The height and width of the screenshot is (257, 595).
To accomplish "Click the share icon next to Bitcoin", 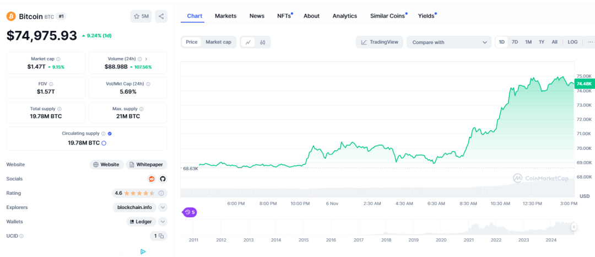I will [x=161, y=17].
